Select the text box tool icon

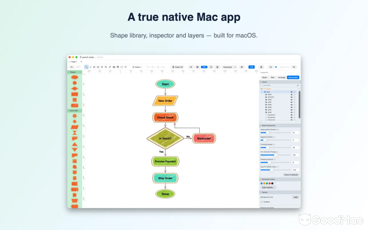[98, 67]
